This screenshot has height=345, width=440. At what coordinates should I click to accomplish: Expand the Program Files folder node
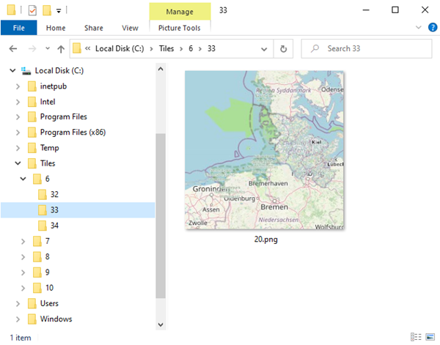(x=18, y=117)
